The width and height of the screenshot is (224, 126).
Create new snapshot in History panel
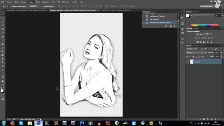(170, 26)
